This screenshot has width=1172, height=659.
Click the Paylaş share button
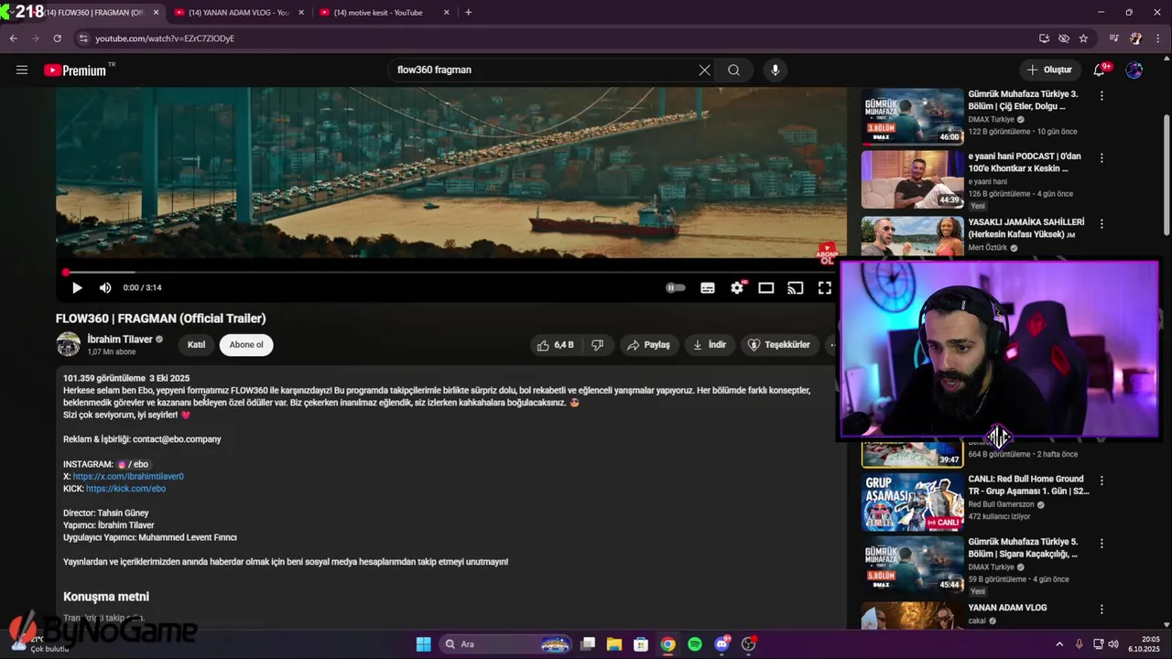coord(648,345)
